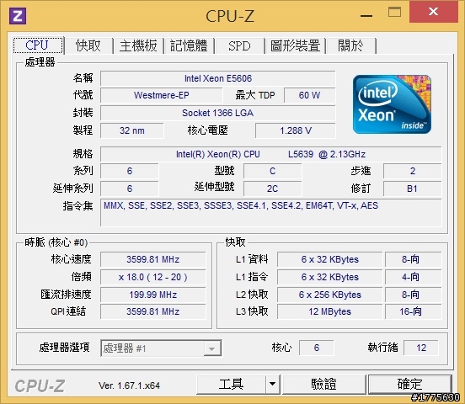The height and width of the screenshot is (404, 465).
Task: Switch to the 快取 tab
Action: pyautogui.click(x=88, y=46)
